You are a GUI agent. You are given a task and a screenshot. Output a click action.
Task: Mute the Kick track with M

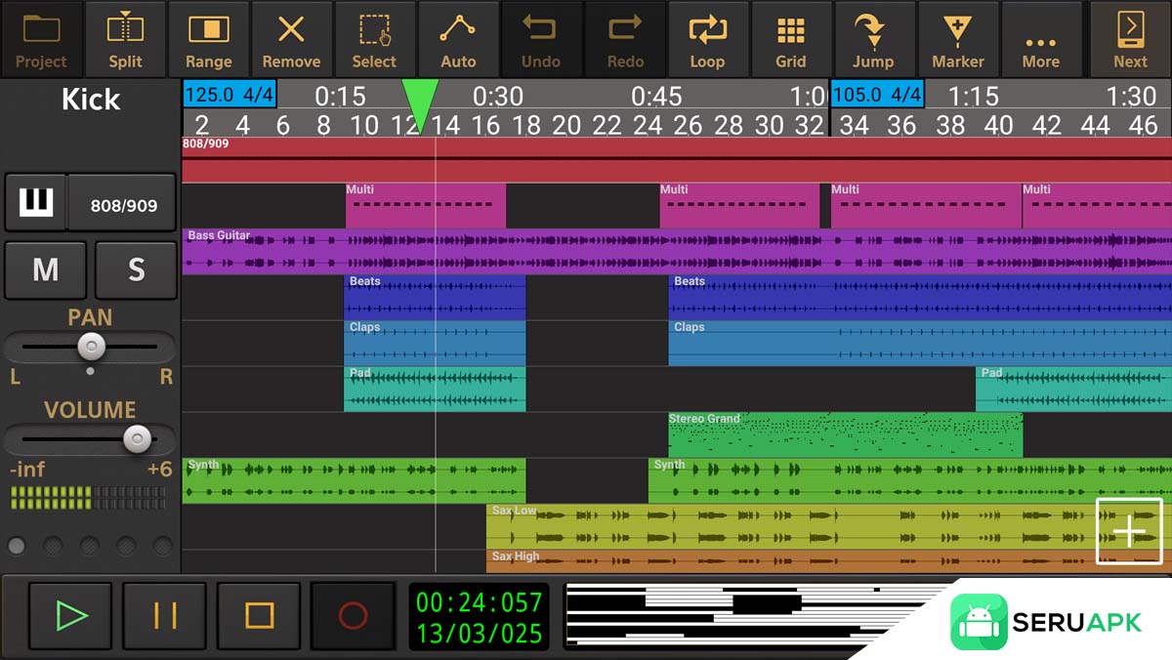pyautogui.click(x=46, y=270)
